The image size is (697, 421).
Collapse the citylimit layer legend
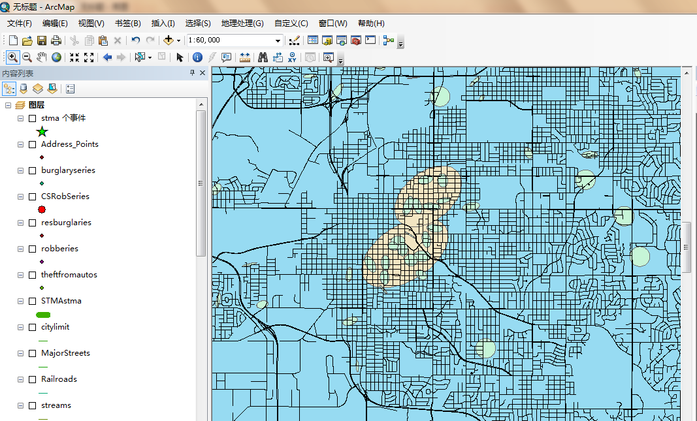20,327
